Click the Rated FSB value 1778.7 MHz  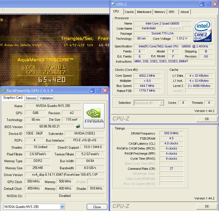coord(147,91)
